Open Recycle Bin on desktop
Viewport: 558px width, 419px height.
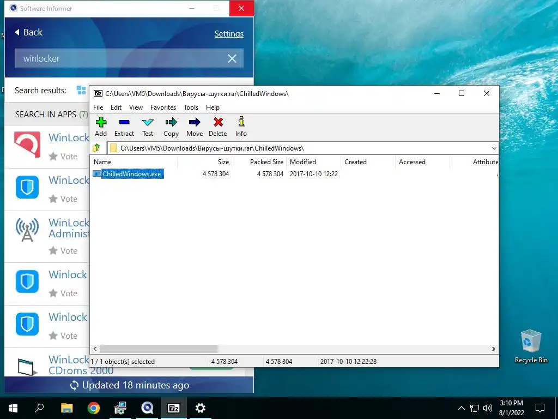click(531, 346)
